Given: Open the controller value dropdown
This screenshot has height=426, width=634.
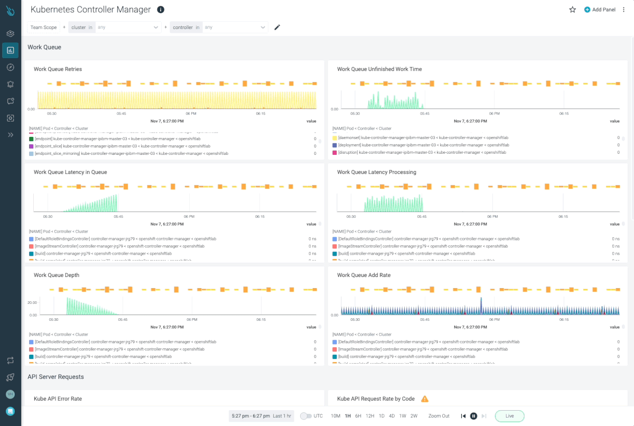Looking at the screenshot, I should (x=235, y=27).
